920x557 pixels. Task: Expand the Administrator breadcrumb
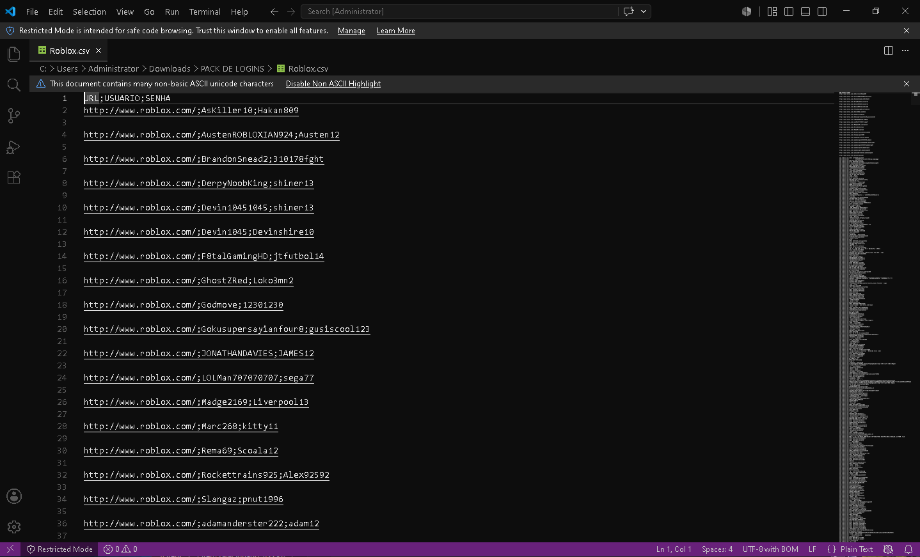tap(113, 68)
